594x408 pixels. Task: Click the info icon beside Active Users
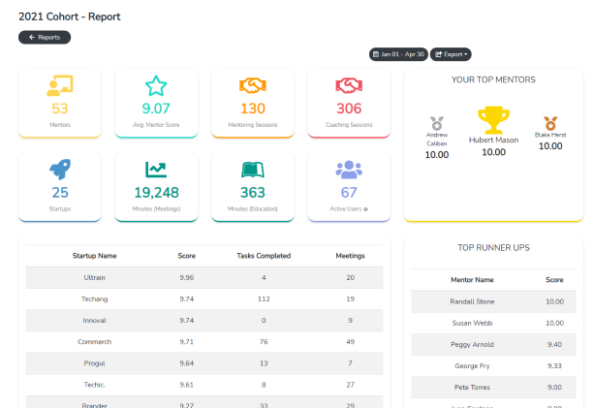coord(365,209)
